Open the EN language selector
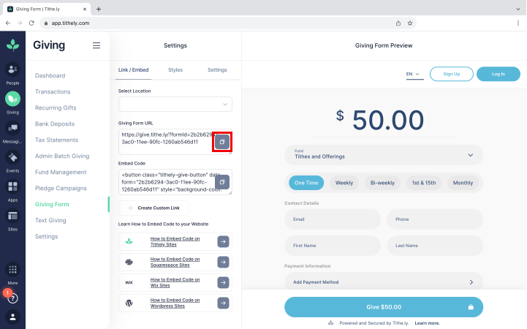 coord(414,75)
